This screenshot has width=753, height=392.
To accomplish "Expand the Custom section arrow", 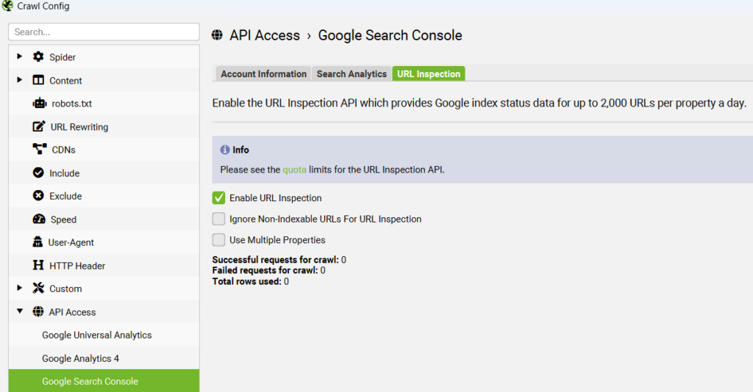I will 20,288.
